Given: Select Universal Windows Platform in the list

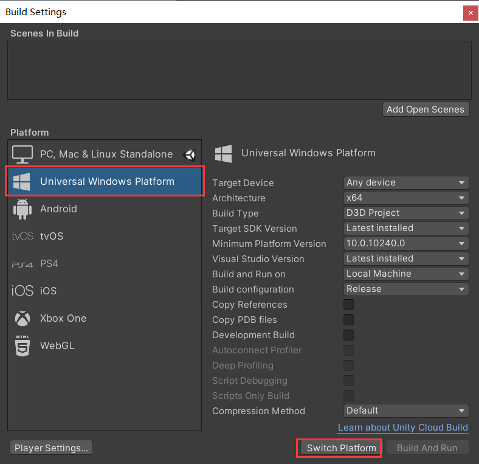Looking at the screenshot, I should [106, 182].
